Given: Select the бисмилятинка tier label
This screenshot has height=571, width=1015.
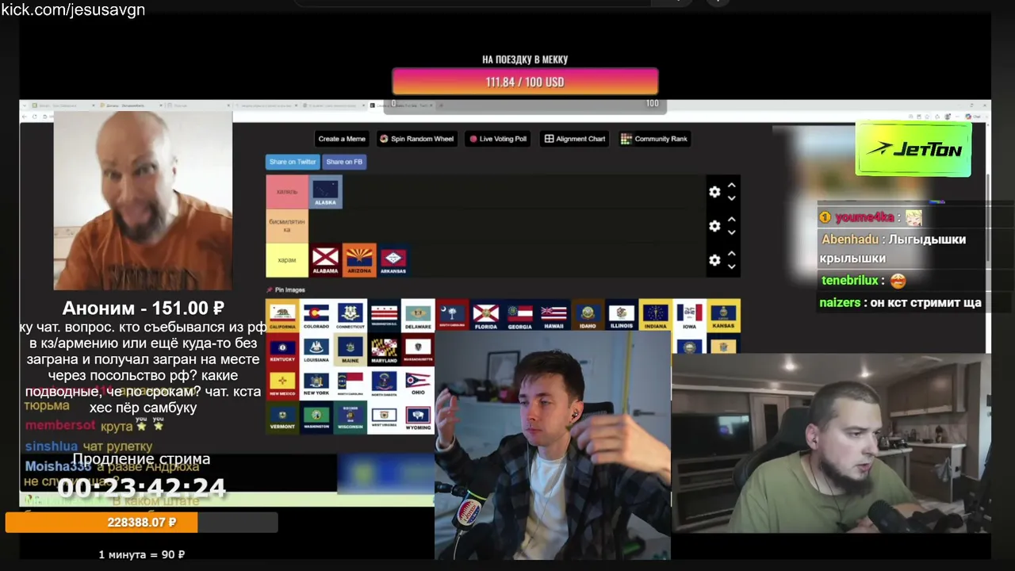Looking at the screenshot, I should coord(287,226).
